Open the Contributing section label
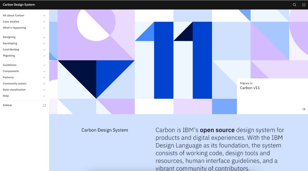The height and width of the screenshot is (171, 308). [11, 50]
